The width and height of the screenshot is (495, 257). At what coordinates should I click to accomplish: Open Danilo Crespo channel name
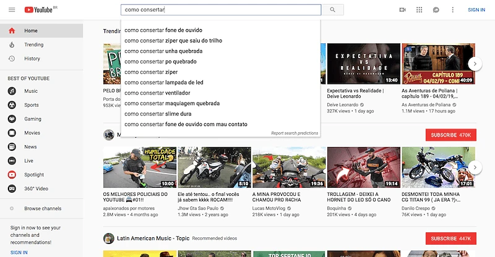click(416, 208)
